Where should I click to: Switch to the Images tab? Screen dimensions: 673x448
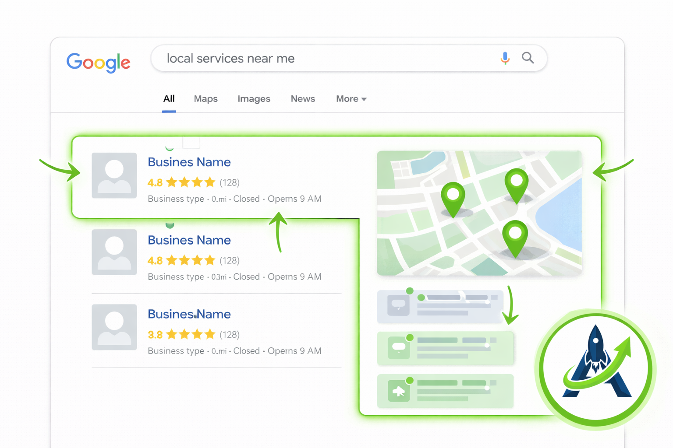pos(254,98)
